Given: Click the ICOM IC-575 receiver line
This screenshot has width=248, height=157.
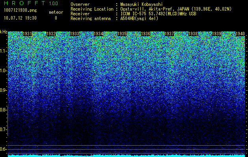Looking at the screenshot, I should [x=158, y=14].
